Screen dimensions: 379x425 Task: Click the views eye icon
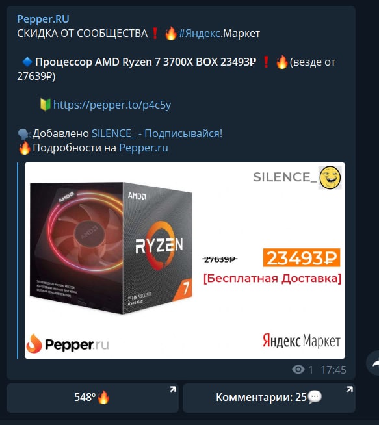(298, 369)
